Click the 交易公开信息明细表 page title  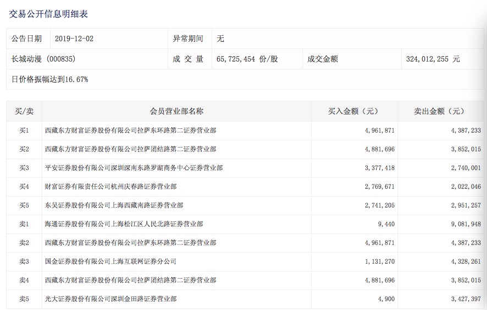(x=48, y=14)
